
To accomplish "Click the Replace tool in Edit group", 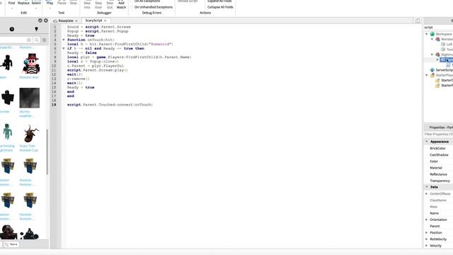I will pyautogui.click(x=23, y=3).
